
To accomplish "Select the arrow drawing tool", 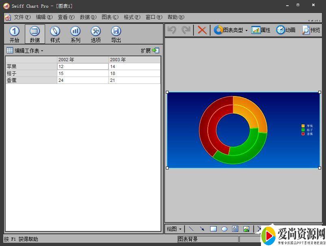I will point(202,229).
